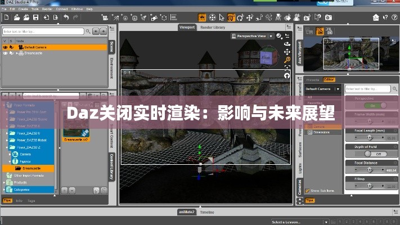Save the scene with the floppy disk icon
Screen dimensions: 400x225
tap(36, 18)
